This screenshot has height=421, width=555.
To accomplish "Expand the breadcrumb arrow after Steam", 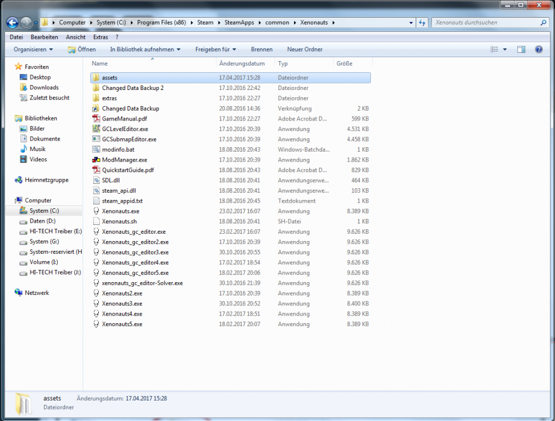I will coord(219,23).
